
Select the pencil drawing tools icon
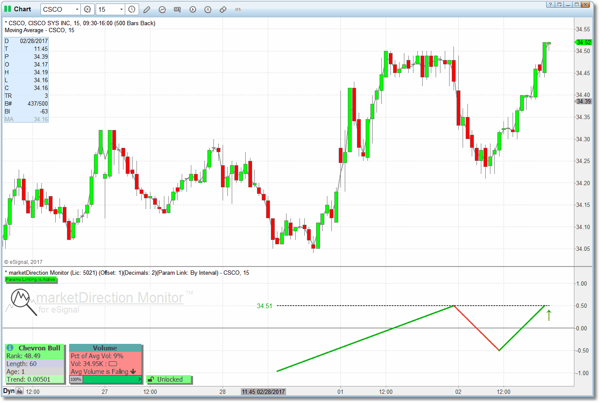[x=147, y=9]
